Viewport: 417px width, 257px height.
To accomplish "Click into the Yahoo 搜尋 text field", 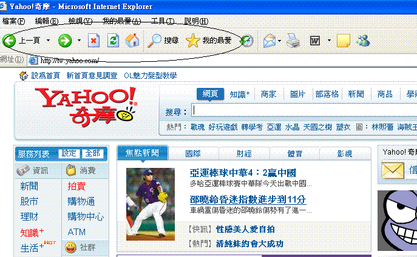I will 303,110.
